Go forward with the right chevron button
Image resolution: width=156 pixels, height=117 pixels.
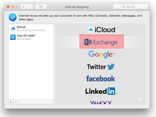[x=30, y=7]
